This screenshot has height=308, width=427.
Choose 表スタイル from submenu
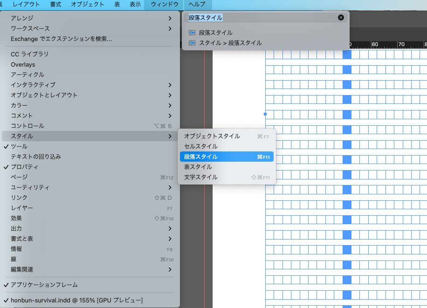(227, 167)
